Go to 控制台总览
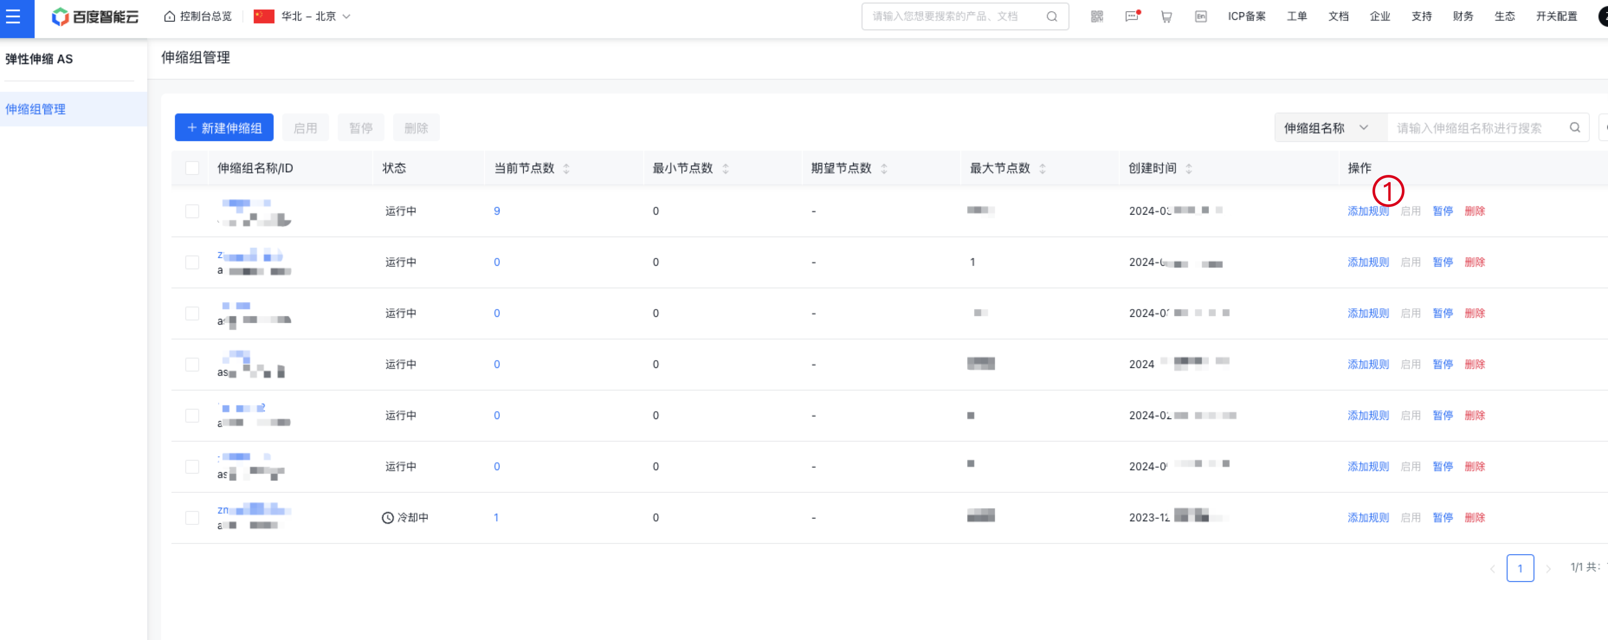Image resolution: width=1608 pixels, height=640 pixels. [205, 17]
